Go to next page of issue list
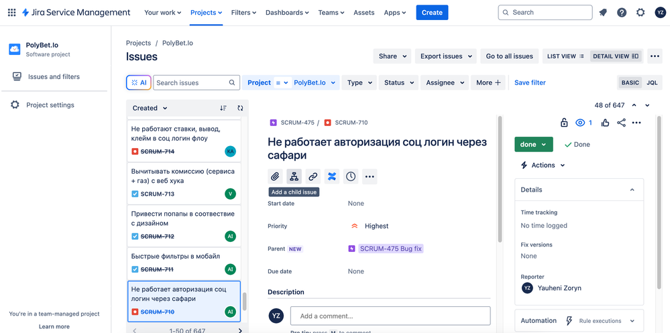 click(x=240, y=330)
